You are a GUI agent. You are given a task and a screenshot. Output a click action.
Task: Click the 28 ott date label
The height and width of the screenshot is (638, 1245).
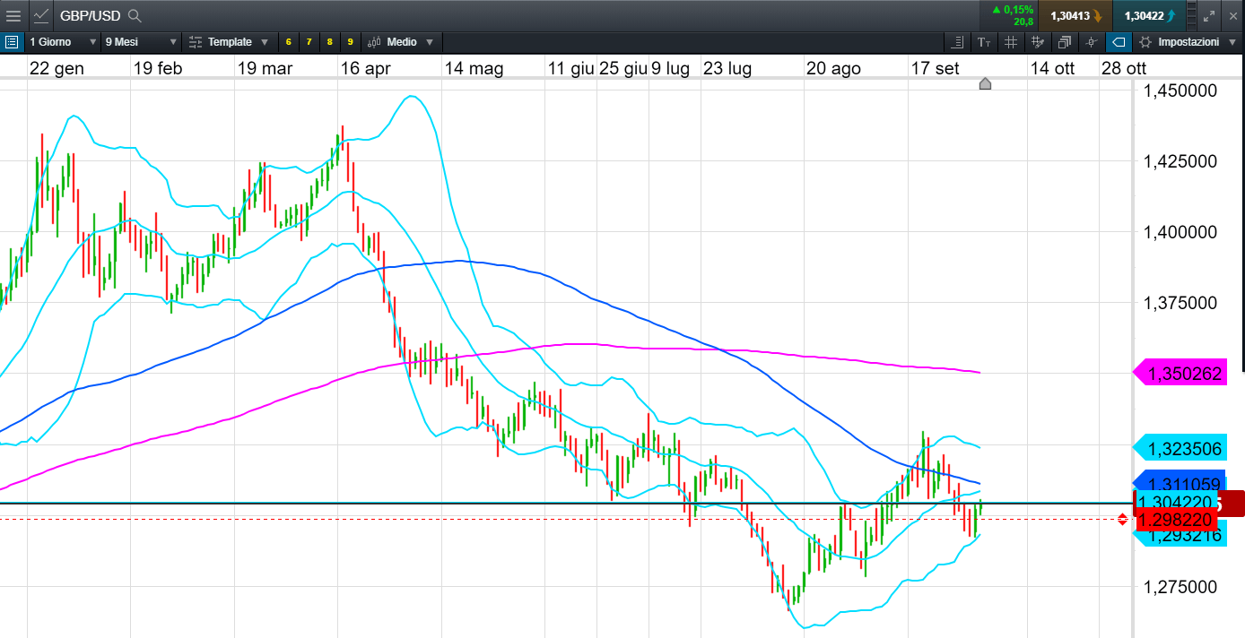[x=1123, y=68]
